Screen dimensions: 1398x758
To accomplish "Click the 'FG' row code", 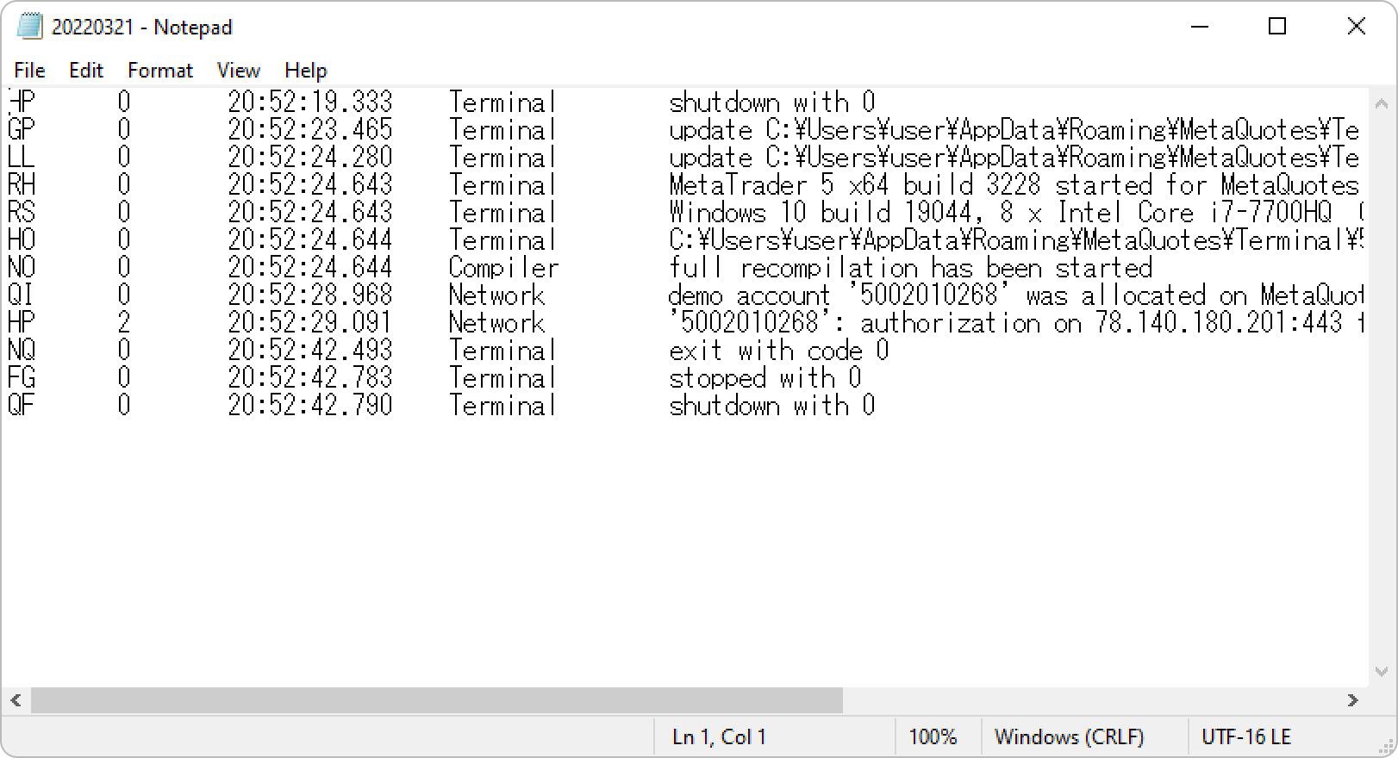I will tap(22, 378).
